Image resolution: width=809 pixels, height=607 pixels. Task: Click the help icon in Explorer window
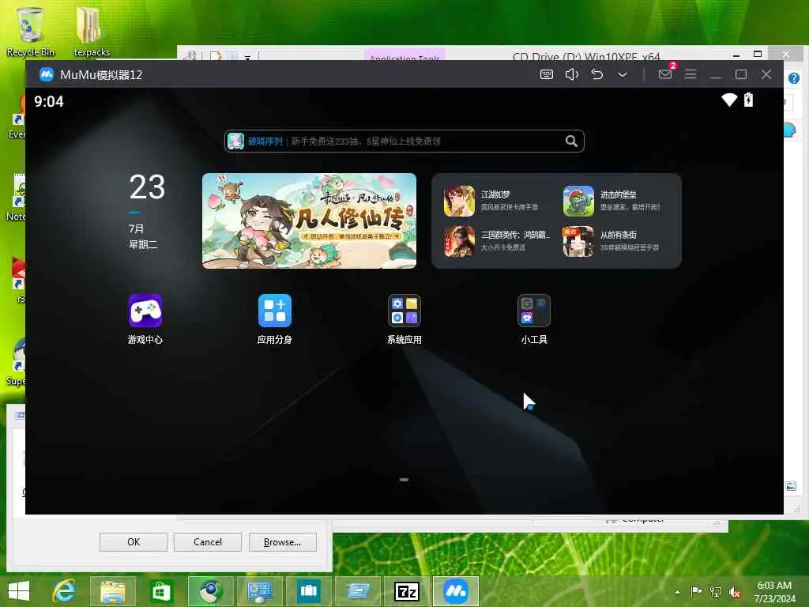pyautogui.click(x=794, y=78)
